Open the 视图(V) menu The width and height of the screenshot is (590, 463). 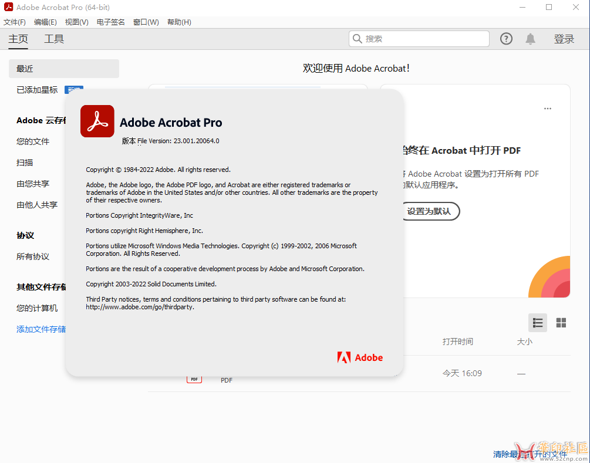point(76,22)
